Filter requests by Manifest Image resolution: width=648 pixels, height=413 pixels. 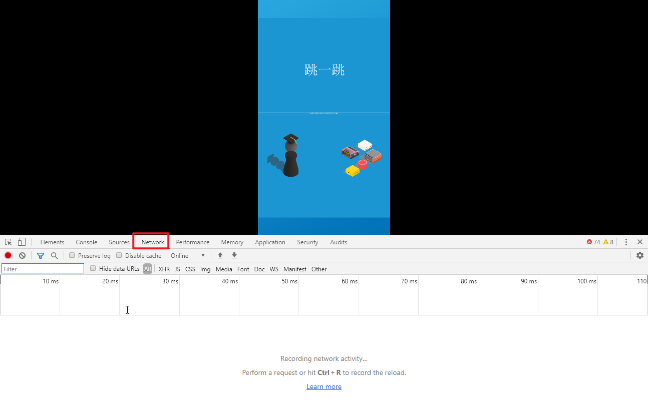295,269
